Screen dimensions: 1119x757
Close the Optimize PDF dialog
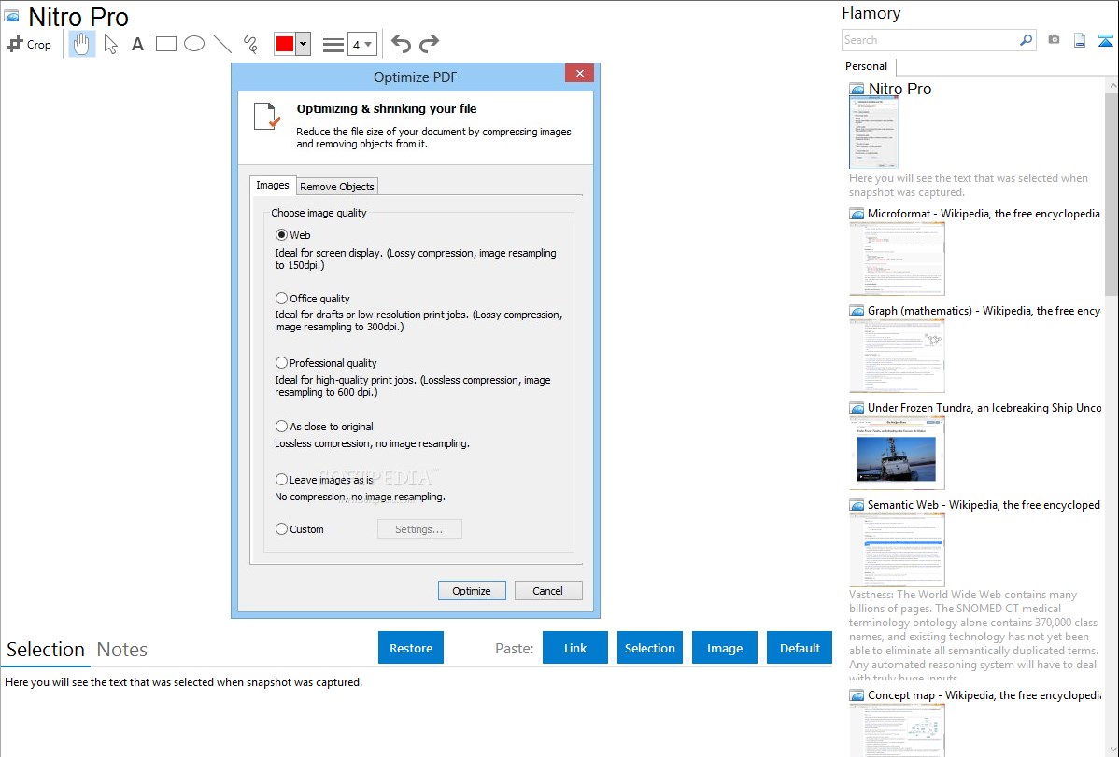coord(579,73)
